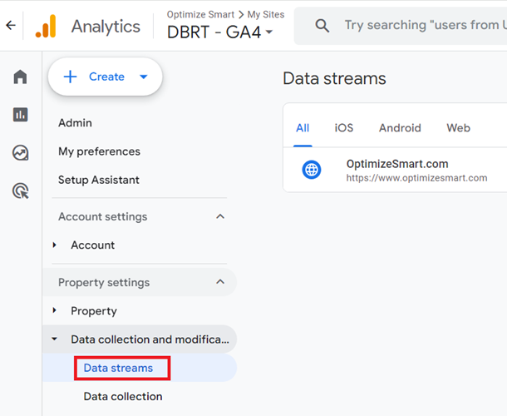Switch to the iOS tab
This screenshot has height=416, width=507.
[344, 128]
